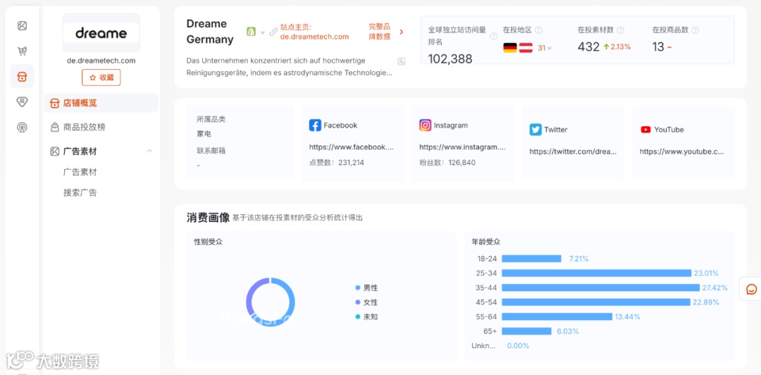The width and height of the screenshot is (761, 375).
Task: Click the arrow next to 完整品牌数据
Action: tap(402, 32)
